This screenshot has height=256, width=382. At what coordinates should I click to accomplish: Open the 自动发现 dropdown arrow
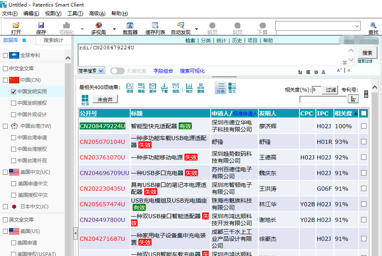point(196,29)
